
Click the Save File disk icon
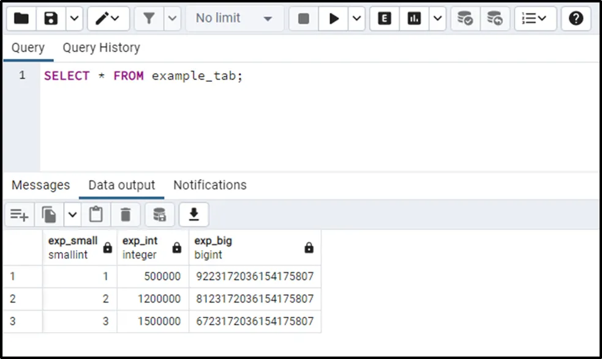[x=51, y=18]
